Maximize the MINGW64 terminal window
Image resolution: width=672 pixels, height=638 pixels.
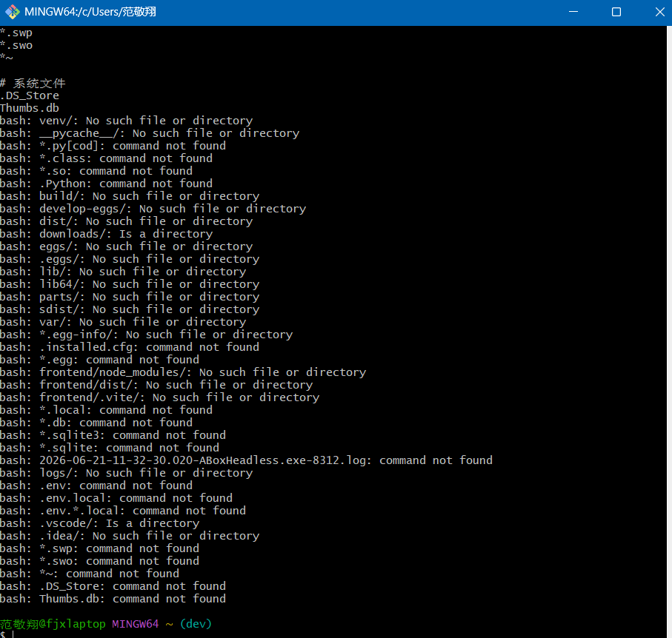pos(616,12)
